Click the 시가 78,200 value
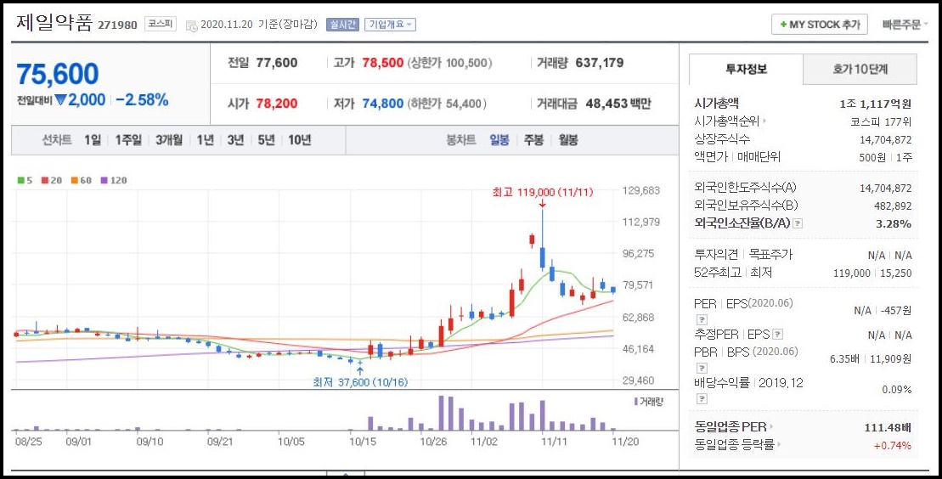Screen dimensions: 942x479 coord(276,104)
